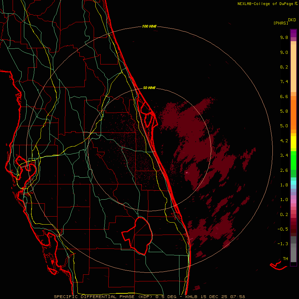299x299 pixels.
Task: Click the KMLB radar site identifier
Action: coord(191,297)
